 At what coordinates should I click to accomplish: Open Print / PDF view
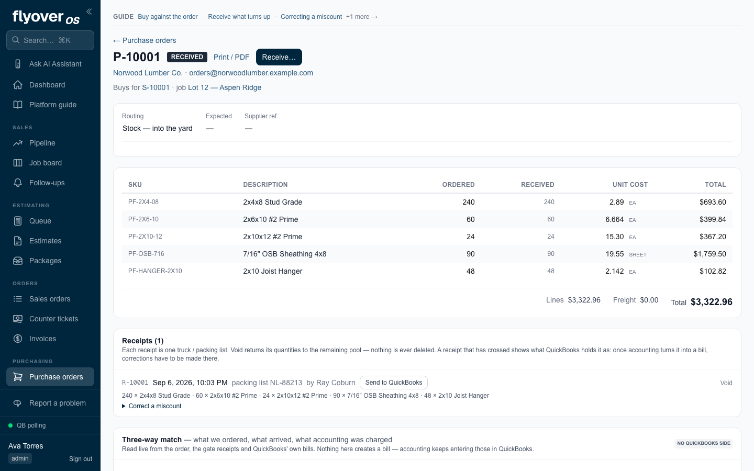point(231,57)
